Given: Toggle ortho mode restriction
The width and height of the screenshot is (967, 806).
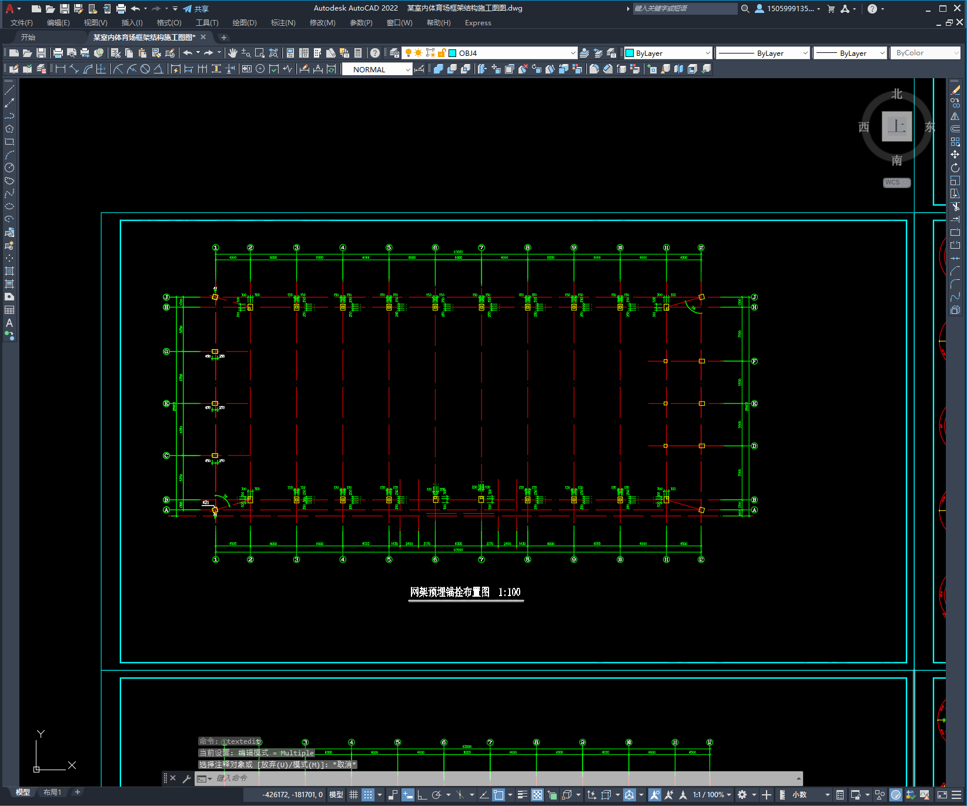Looking at the screenshot, I should [x=422, y=795].
